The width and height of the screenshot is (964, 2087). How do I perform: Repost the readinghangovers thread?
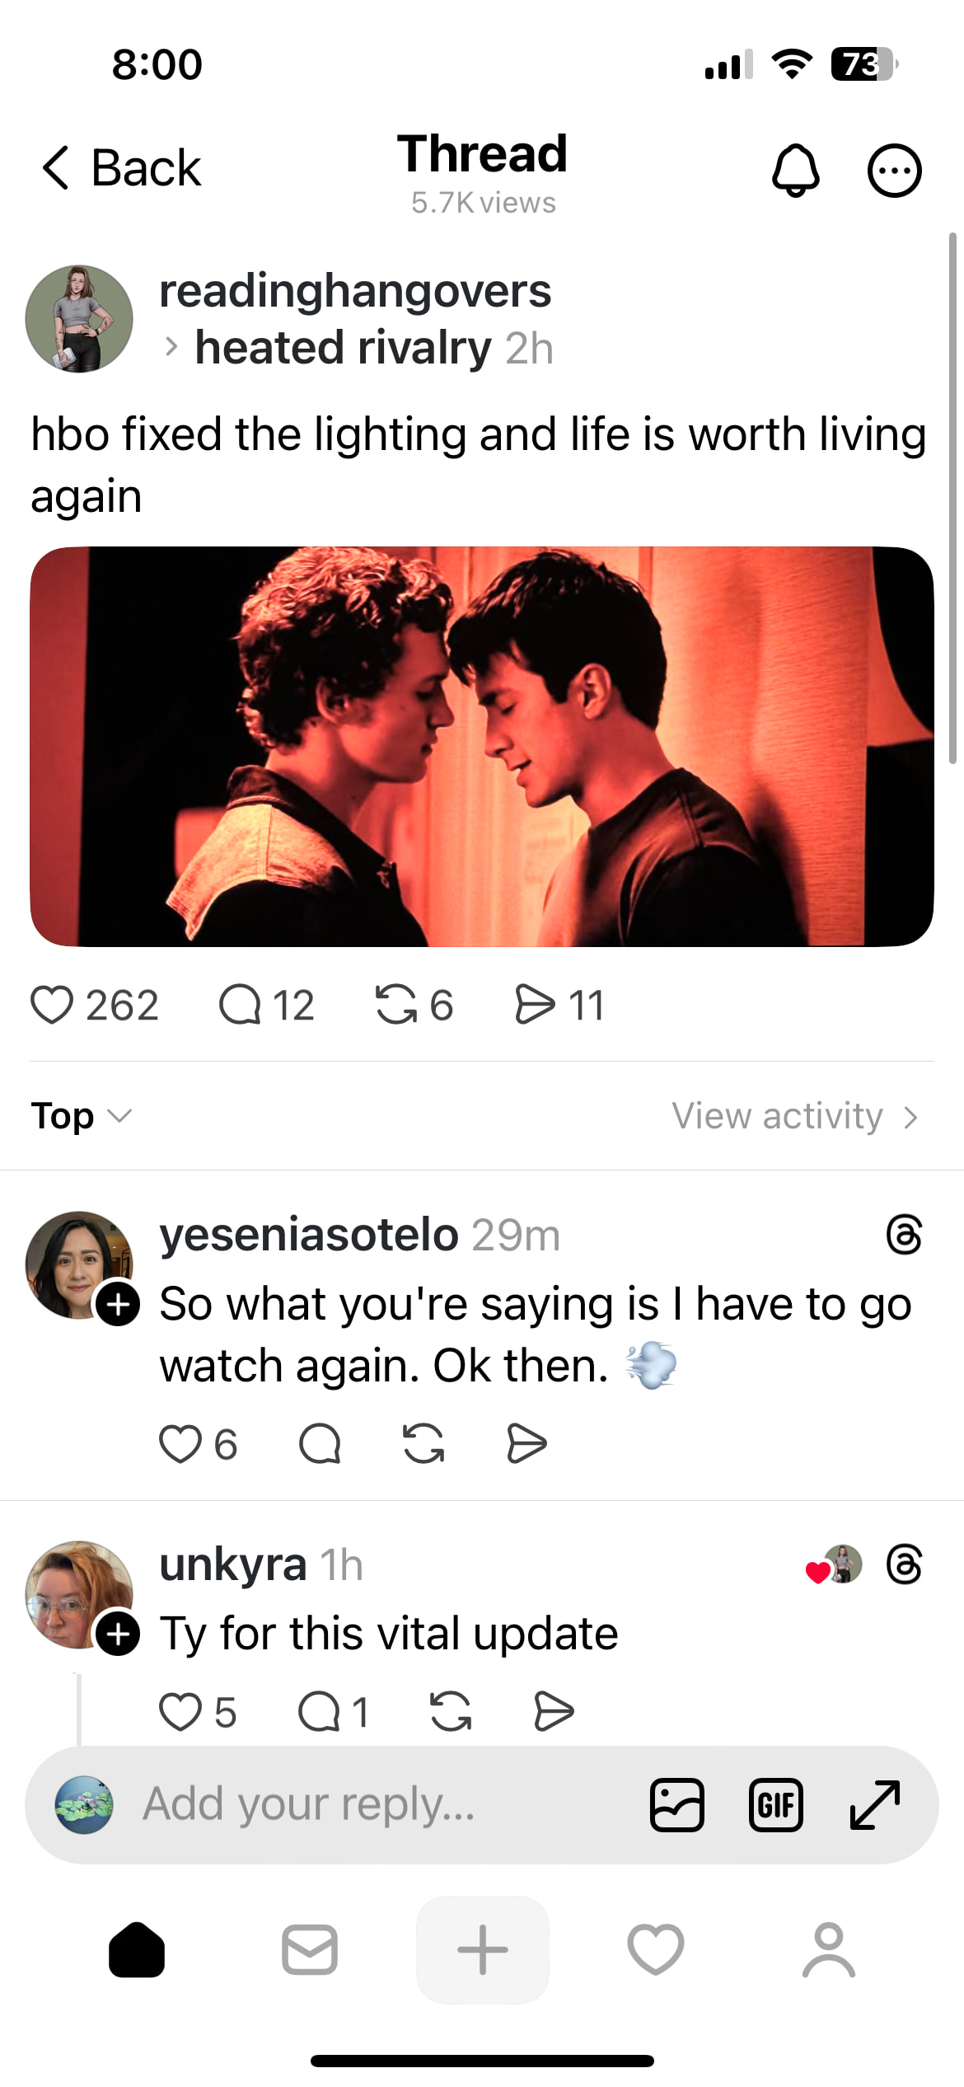(396, 1006)
